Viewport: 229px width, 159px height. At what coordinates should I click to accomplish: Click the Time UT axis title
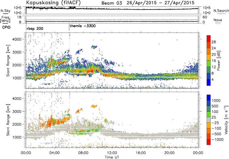tap(112, 157)
